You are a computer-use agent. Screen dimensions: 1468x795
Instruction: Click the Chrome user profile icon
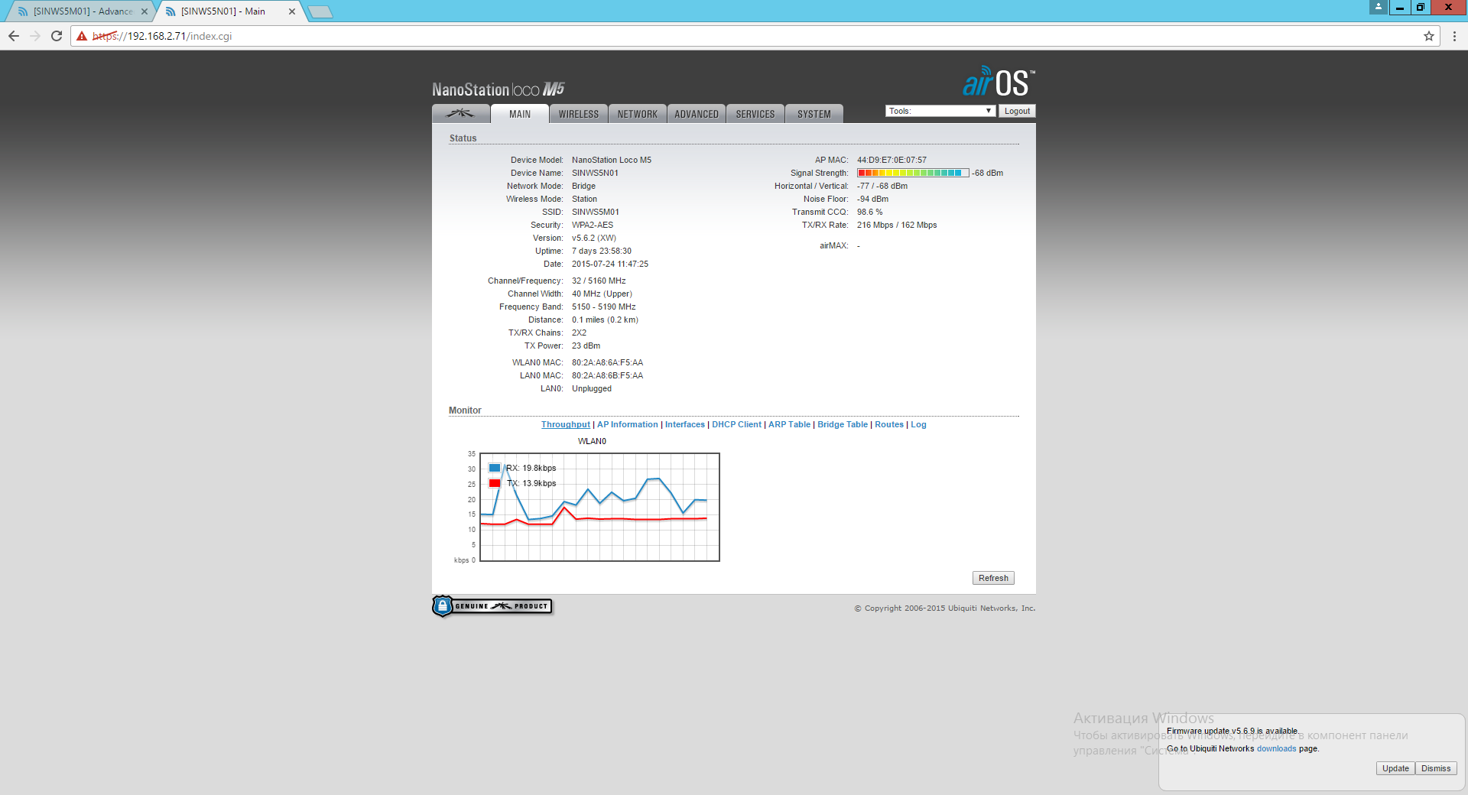(x=1379, y=7)
